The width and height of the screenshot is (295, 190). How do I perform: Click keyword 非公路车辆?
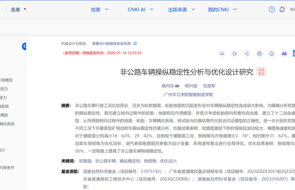[106, 161]
